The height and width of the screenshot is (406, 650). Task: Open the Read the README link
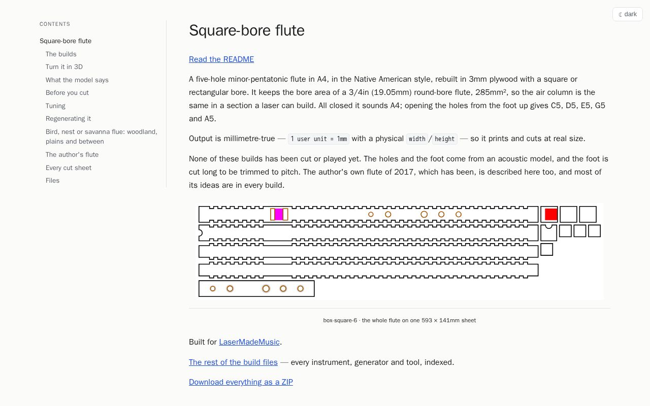[221, 59]
